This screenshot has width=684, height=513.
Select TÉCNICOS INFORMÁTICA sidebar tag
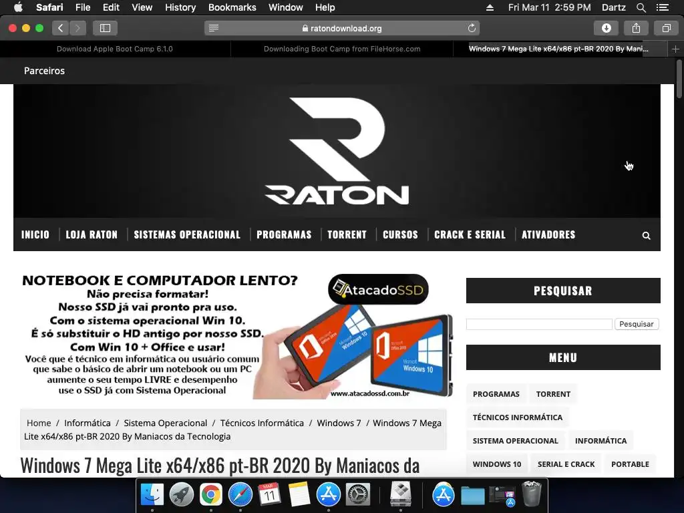[518, 417]
